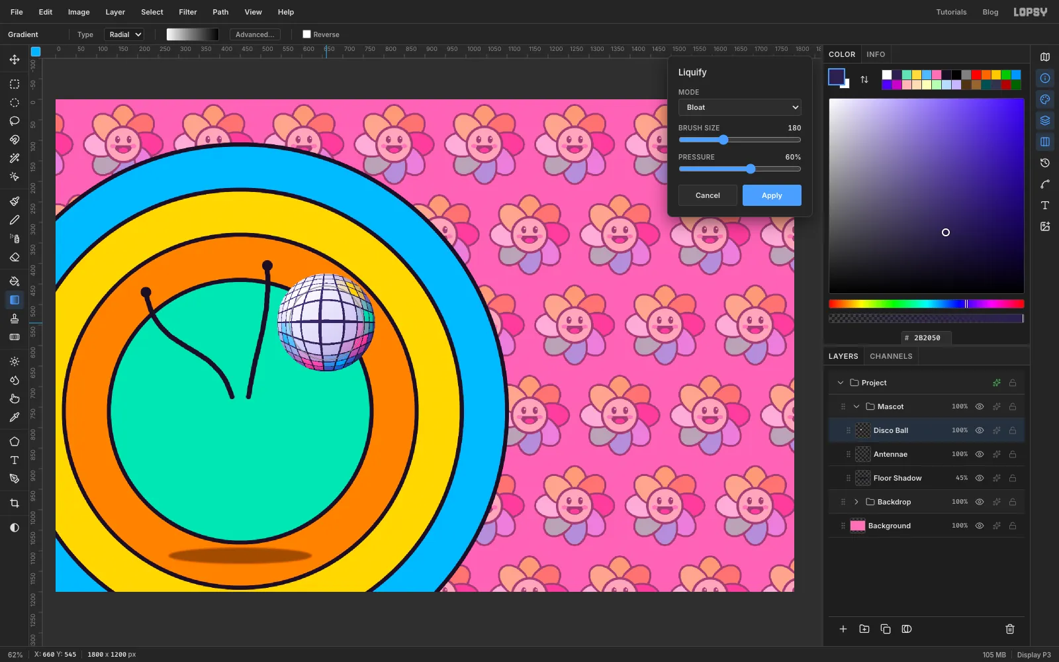
Task: Create a new layer folder
Action: click(864, 629)
